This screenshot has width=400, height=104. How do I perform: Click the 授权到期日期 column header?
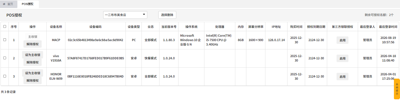pos(316,27)
